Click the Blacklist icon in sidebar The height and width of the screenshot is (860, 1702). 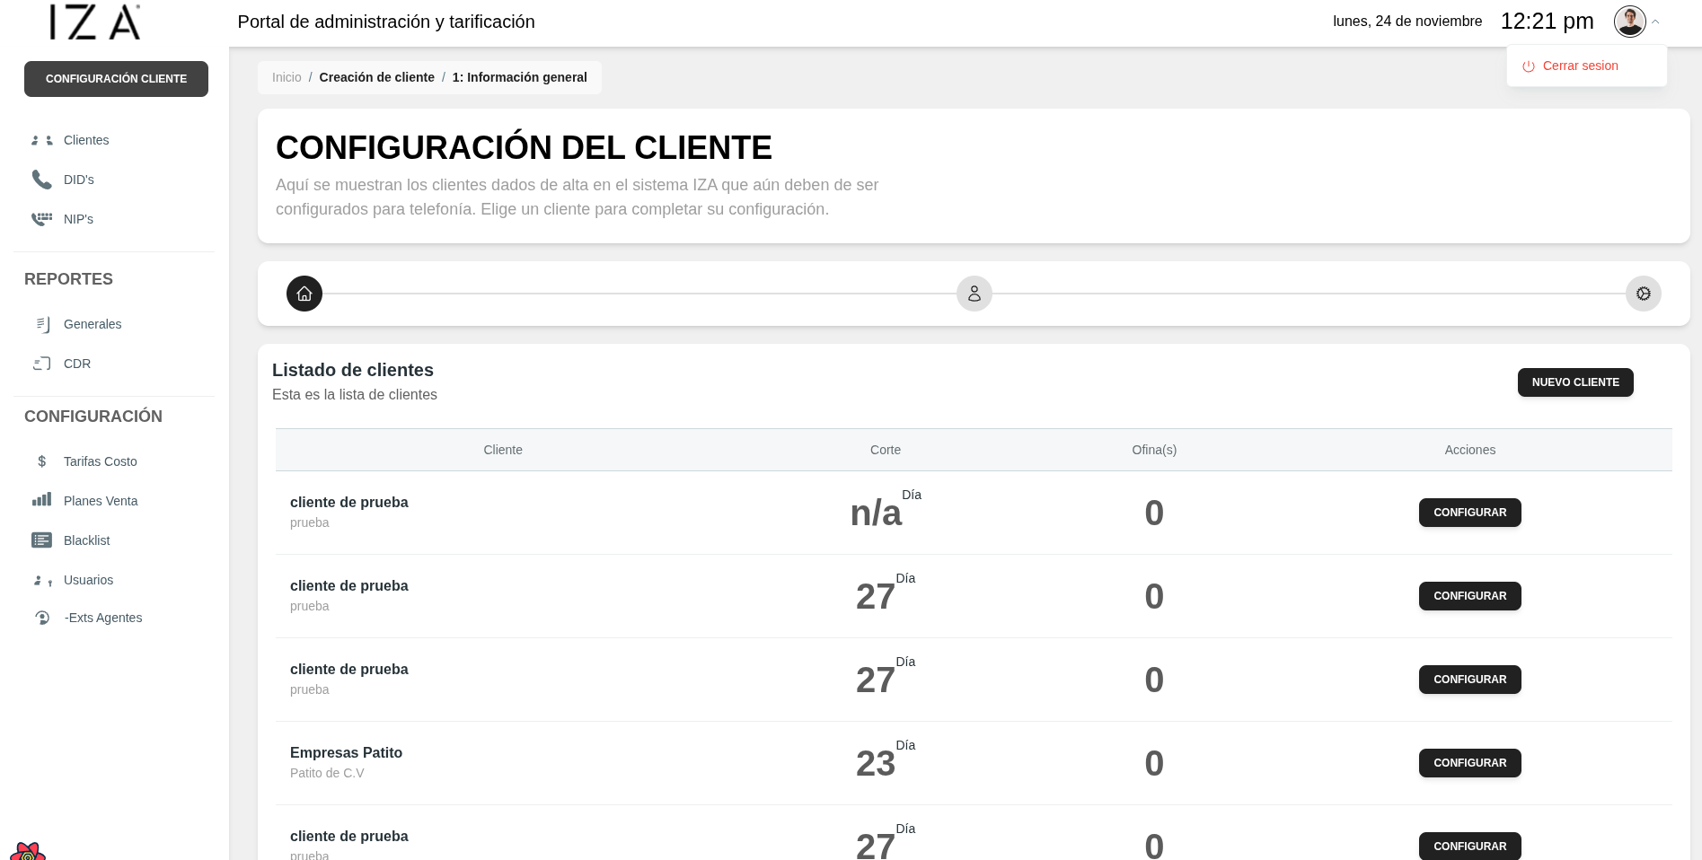pos(41,540)
